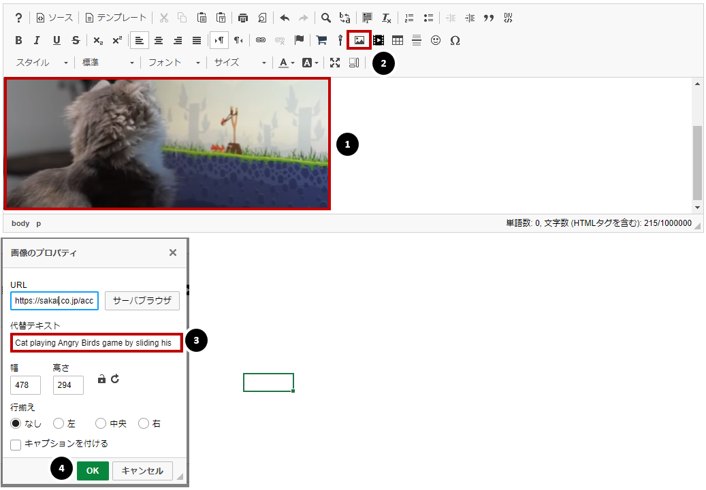The width and height of the screenshot is (706, 490).
Task: Reset image size with refresh icon
Action: [115, 379]
